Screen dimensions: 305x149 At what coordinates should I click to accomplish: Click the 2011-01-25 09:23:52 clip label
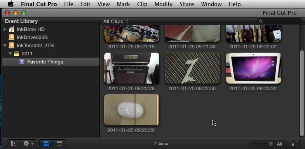click(131, 130)
